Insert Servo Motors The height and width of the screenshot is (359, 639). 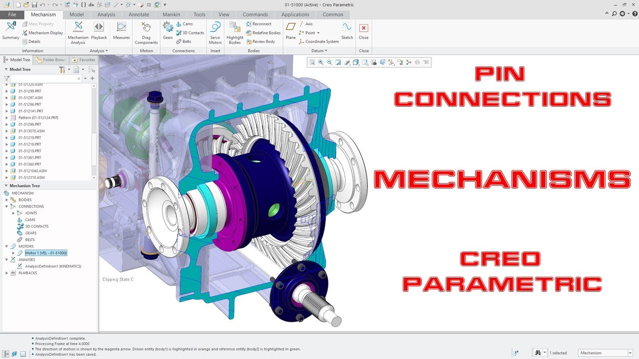pyautogui.click(x=215, y=33)
